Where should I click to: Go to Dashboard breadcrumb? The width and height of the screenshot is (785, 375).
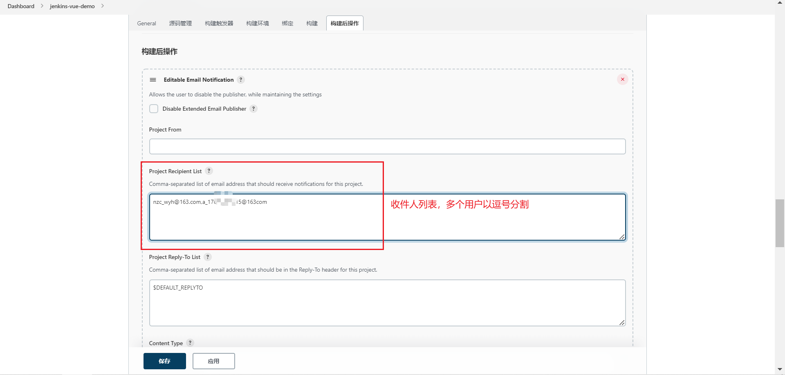coord(21,6)
